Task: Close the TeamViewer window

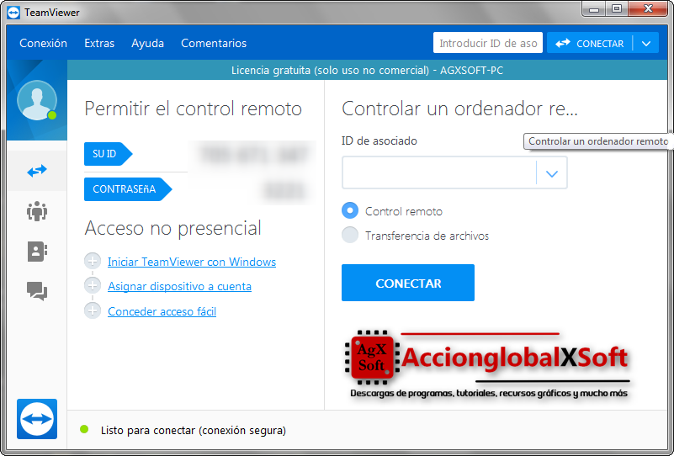Action: tap(648, 9)
